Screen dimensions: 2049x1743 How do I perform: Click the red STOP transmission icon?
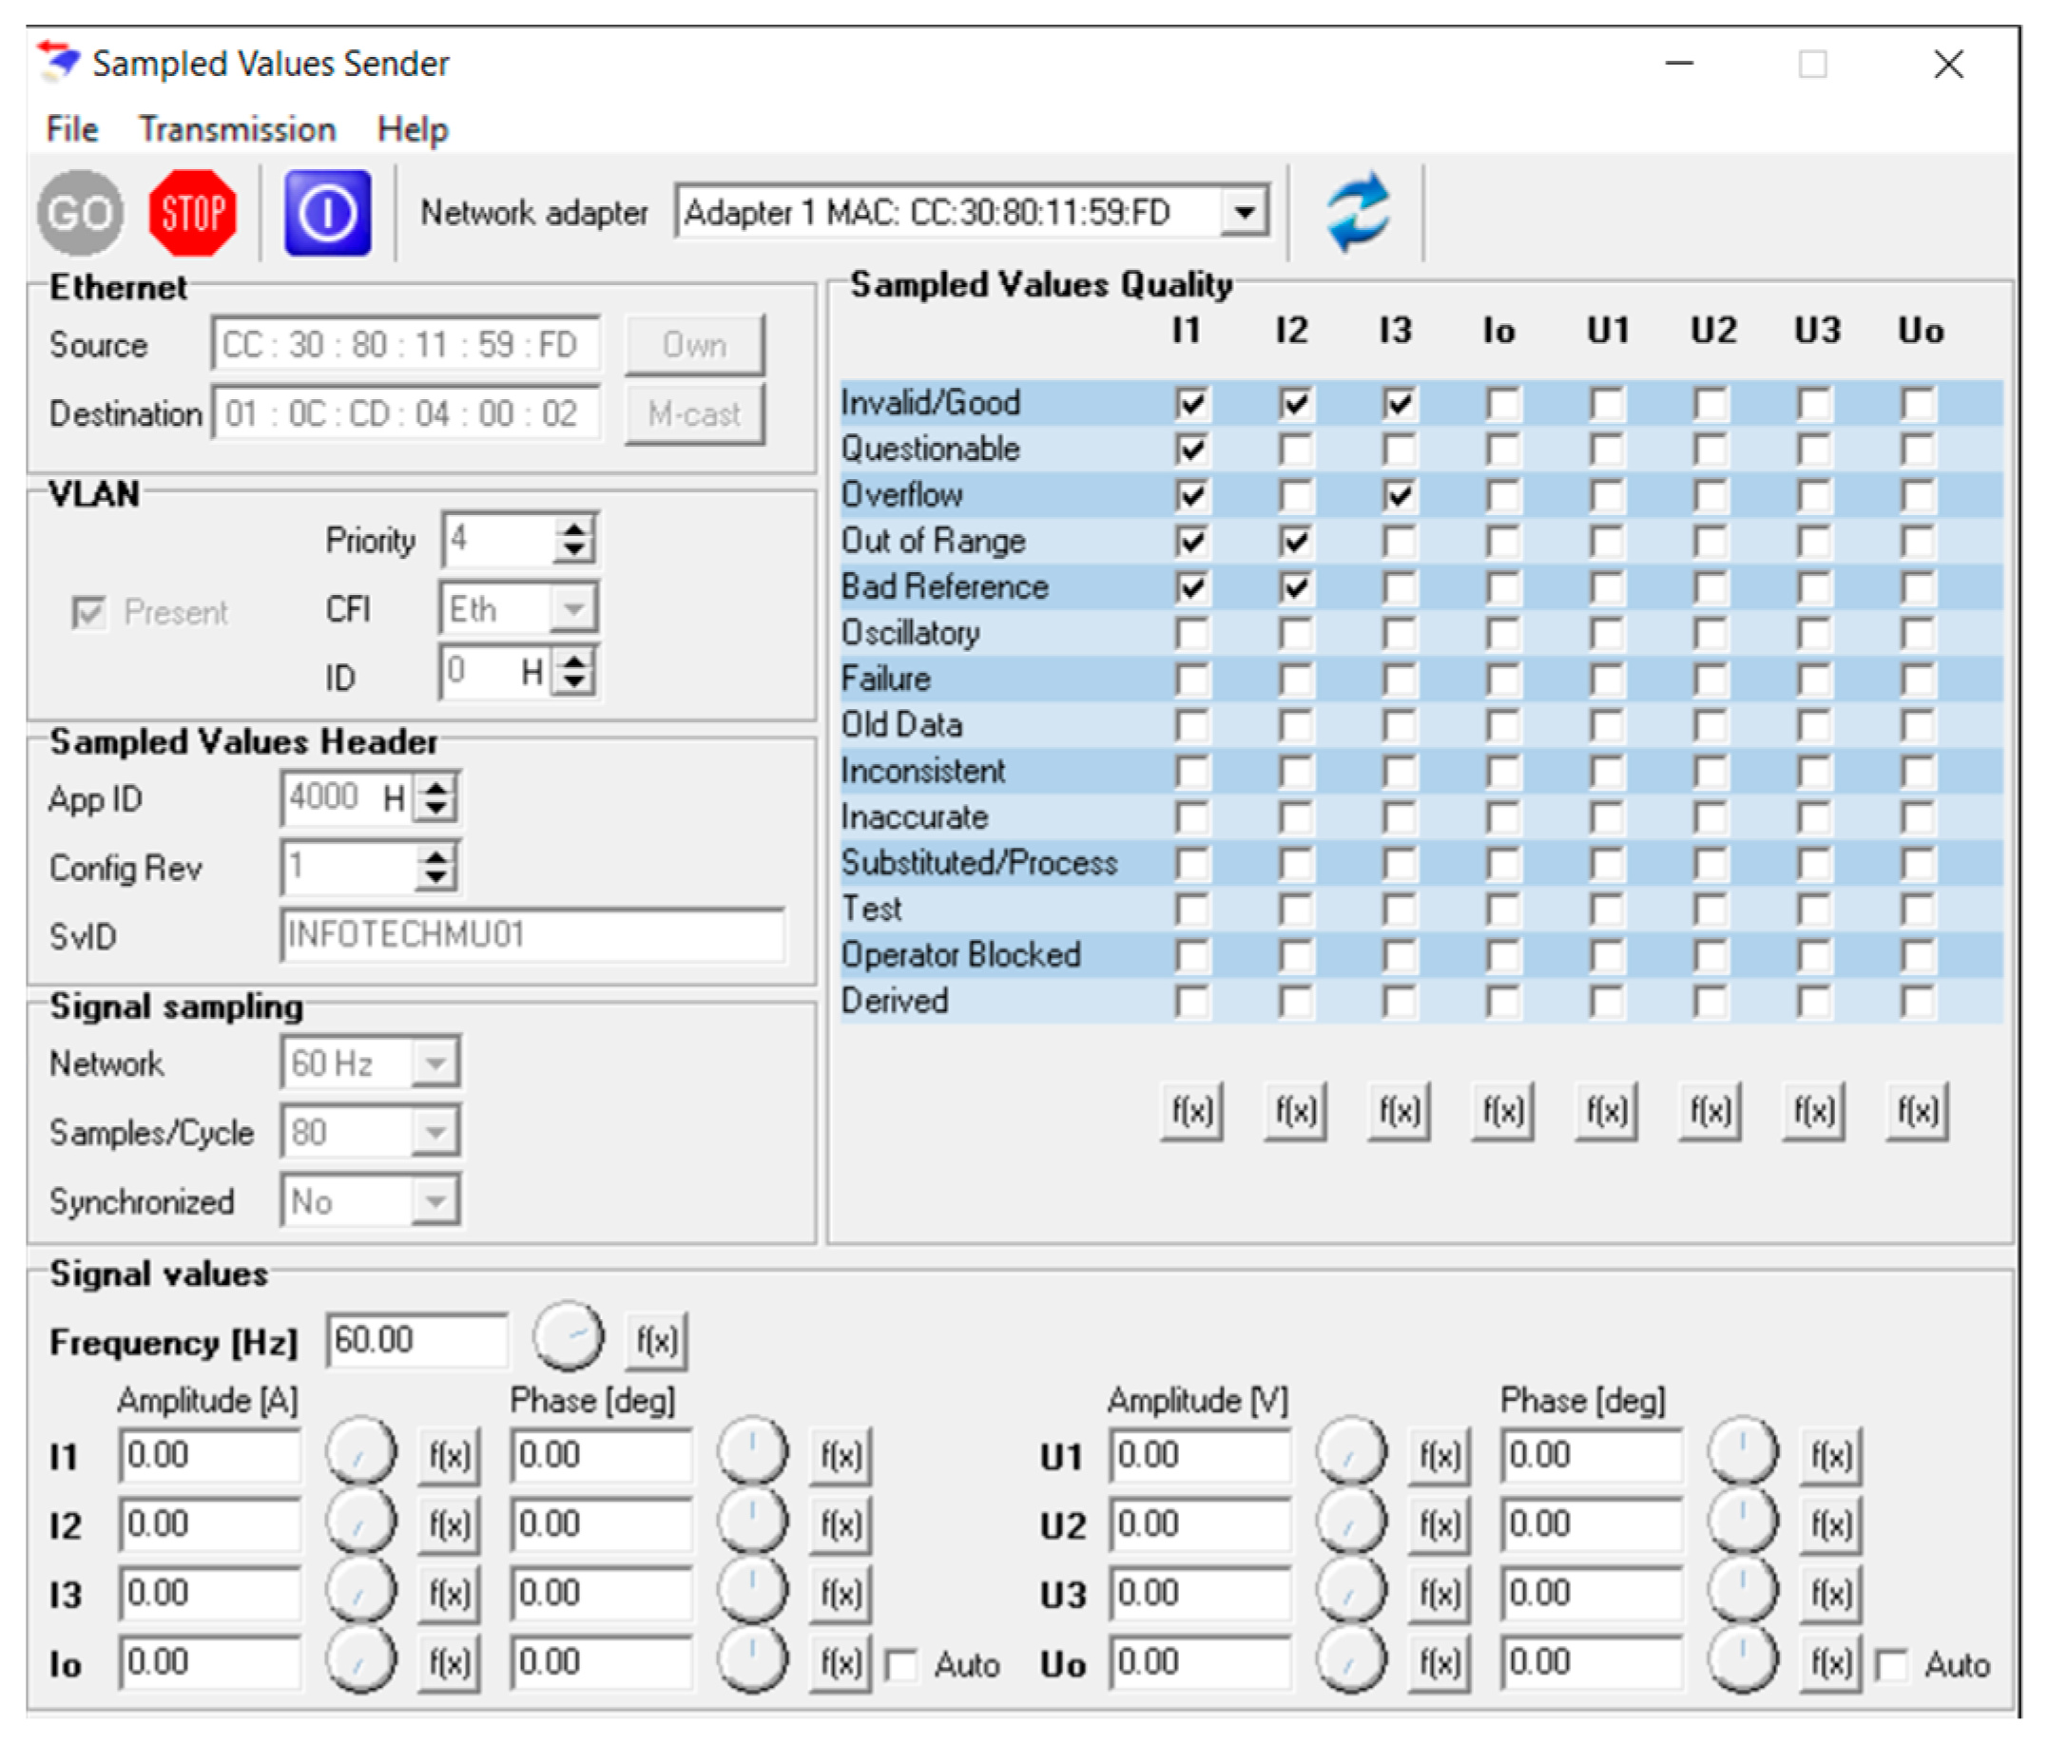(192, 213)
